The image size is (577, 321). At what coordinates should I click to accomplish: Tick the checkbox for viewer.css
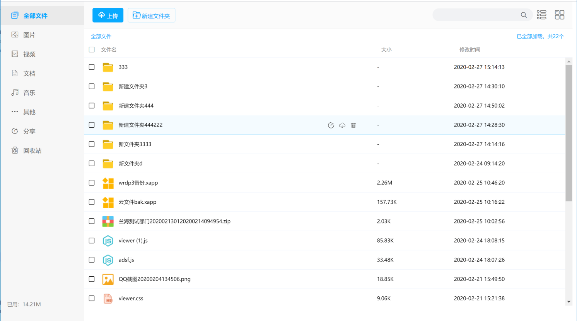click(92, 299)
